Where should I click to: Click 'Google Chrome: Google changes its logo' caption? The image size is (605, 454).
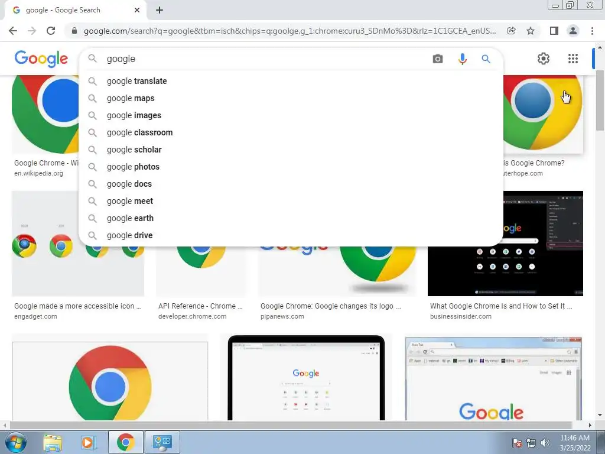[331, 306]
